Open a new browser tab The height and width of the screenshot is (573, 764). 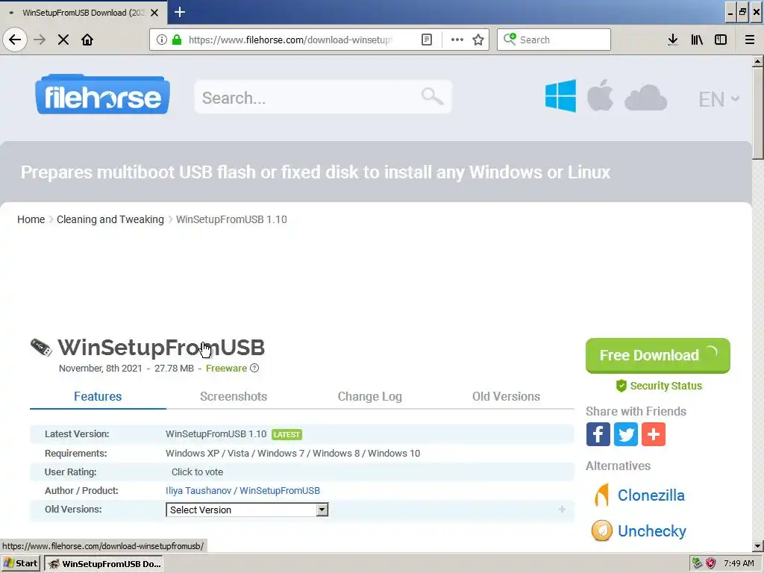click(x=180, y=12)
